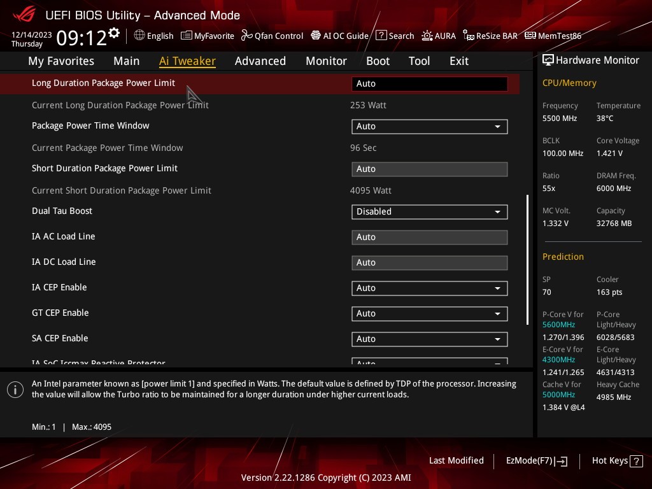652x489 pixels.
Task: Click the IA DC Load Line input field
Action: (429, 263)
